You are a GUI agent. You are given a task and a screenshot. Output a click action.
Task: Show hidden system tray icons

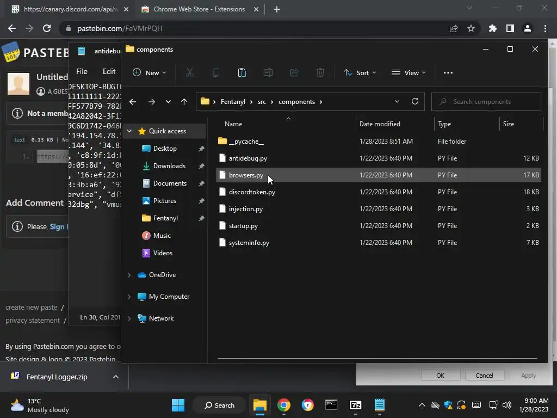coord(422,405)
